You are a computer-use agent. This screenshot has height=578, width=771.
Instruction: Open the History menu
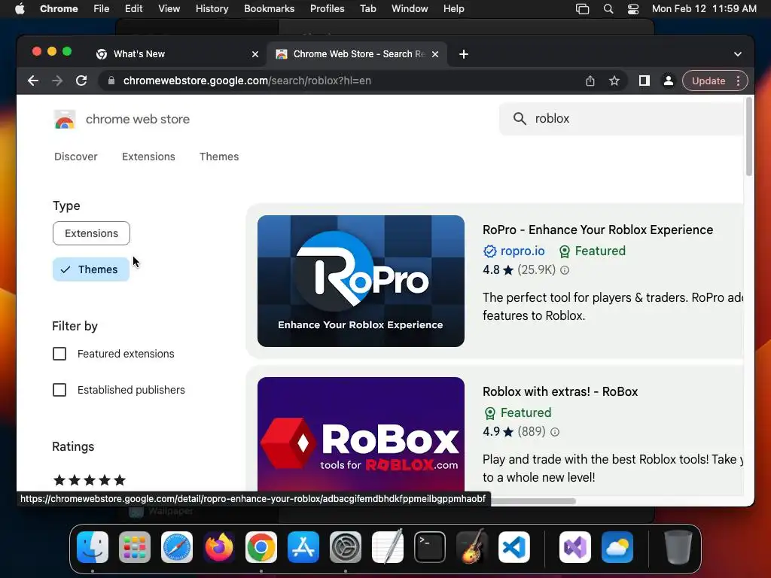click(x=212, y=9)
